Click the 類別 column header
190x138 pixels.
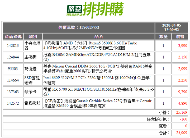(33, 36)
